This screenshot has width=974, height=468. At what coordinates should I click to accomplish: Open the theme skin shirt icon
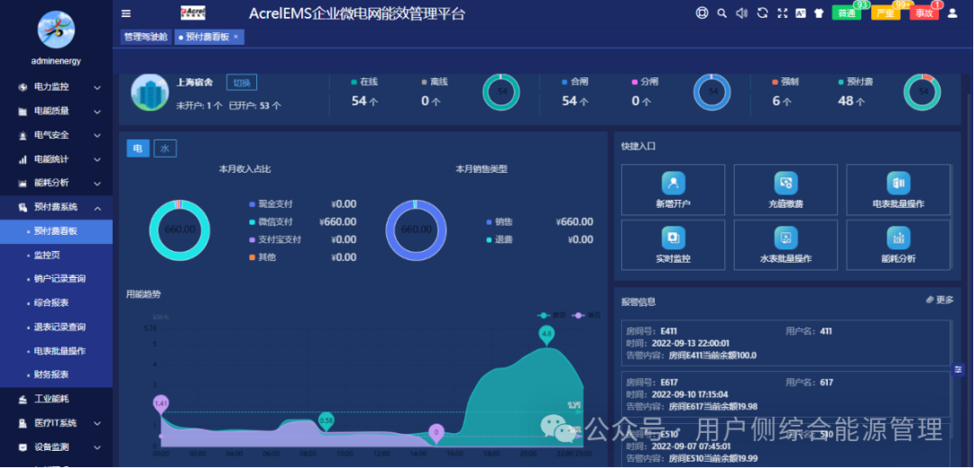coord(819,13)
